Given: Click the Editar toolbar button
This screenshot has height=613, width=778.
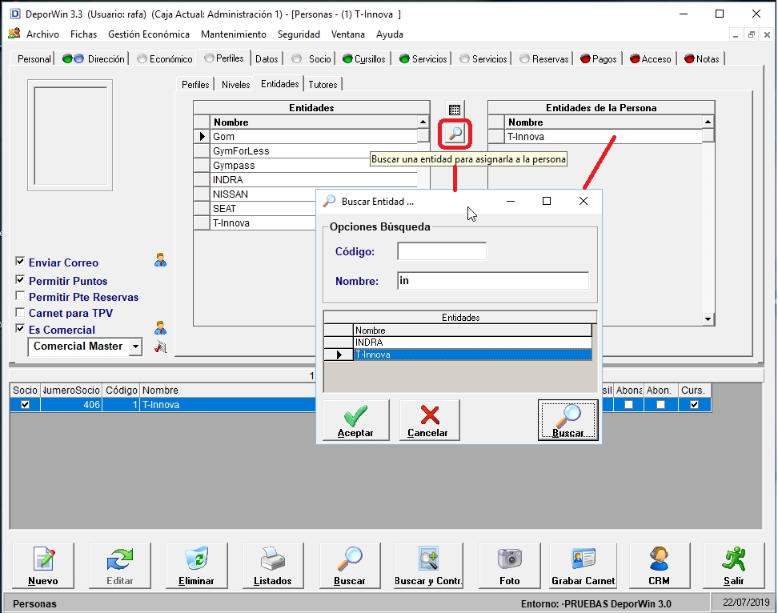Looking at the screenshot, I should point(119,566).
